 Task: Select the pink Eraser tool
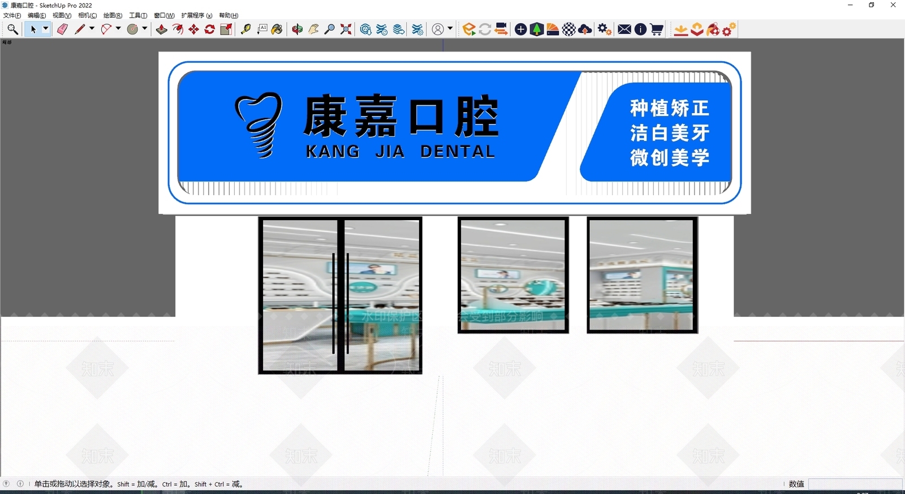[x=62, y=29]
